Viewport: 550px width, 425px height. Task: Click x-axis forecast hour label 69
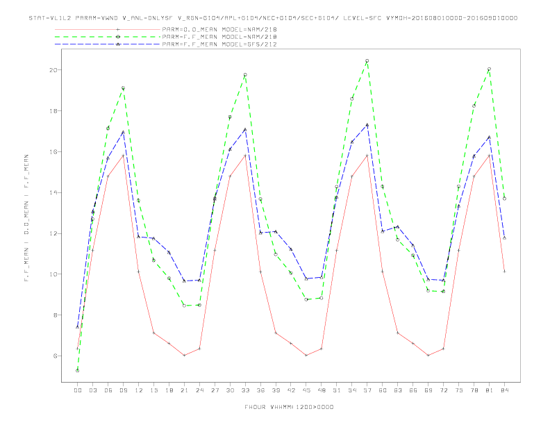click(x=428, y=390)
